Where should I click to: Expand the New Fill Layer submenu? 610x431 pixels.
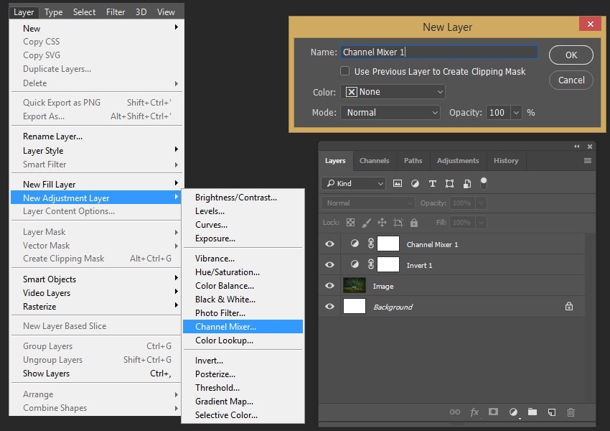click(96, 184)
